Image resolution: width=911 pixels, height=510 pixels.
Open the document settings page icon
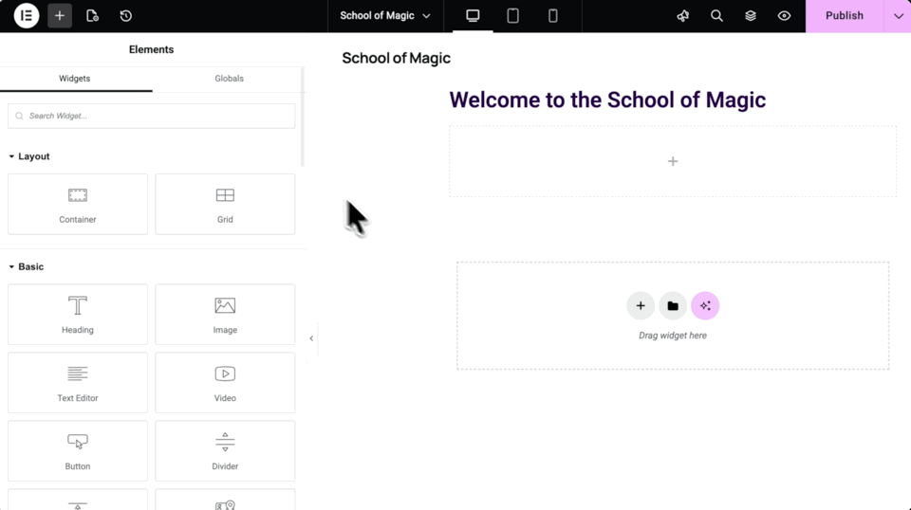(92, 16)
